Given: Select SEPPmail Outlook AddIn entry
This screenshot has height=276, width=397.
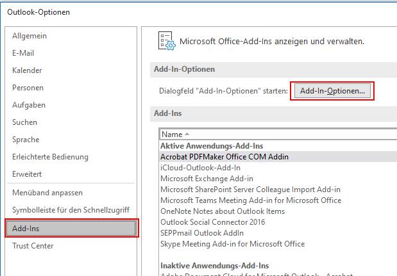Looking at the screenshot, I should pos(202,233).
